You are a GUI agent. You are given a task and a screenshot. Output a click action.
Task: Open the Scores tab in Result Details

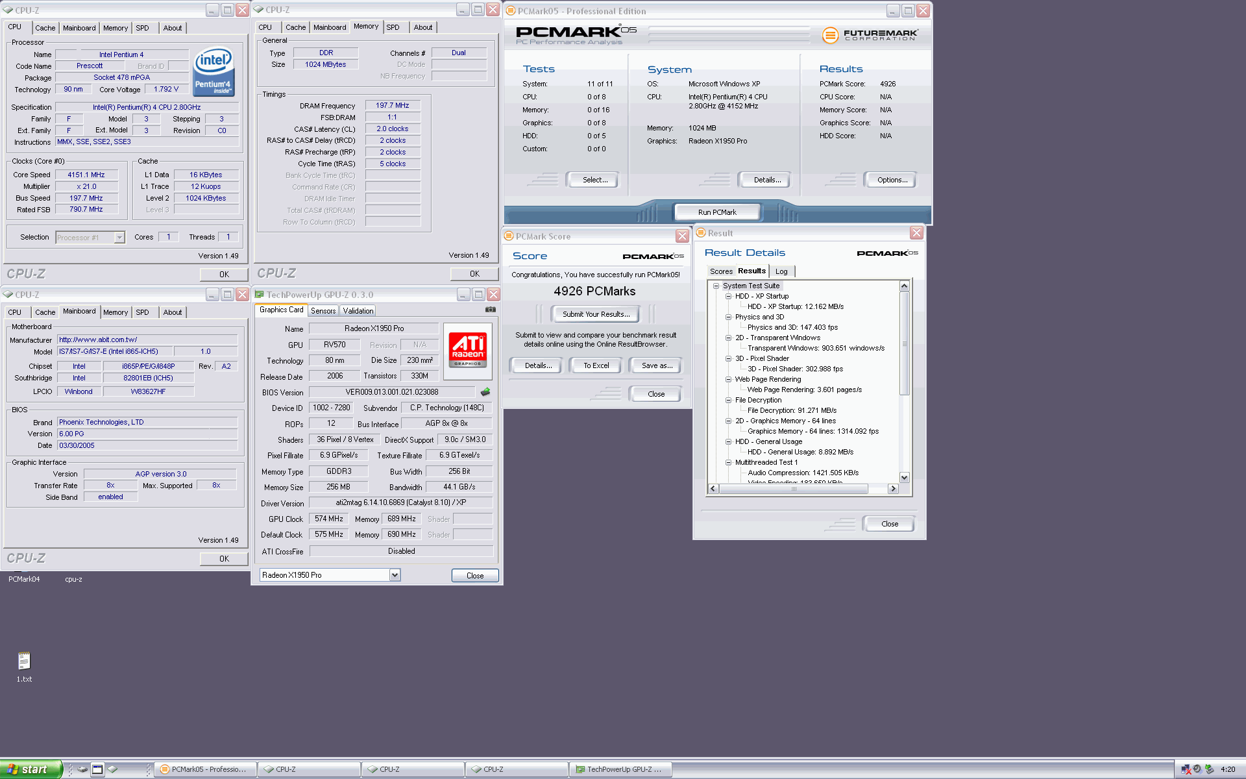[x=721, y=271]
